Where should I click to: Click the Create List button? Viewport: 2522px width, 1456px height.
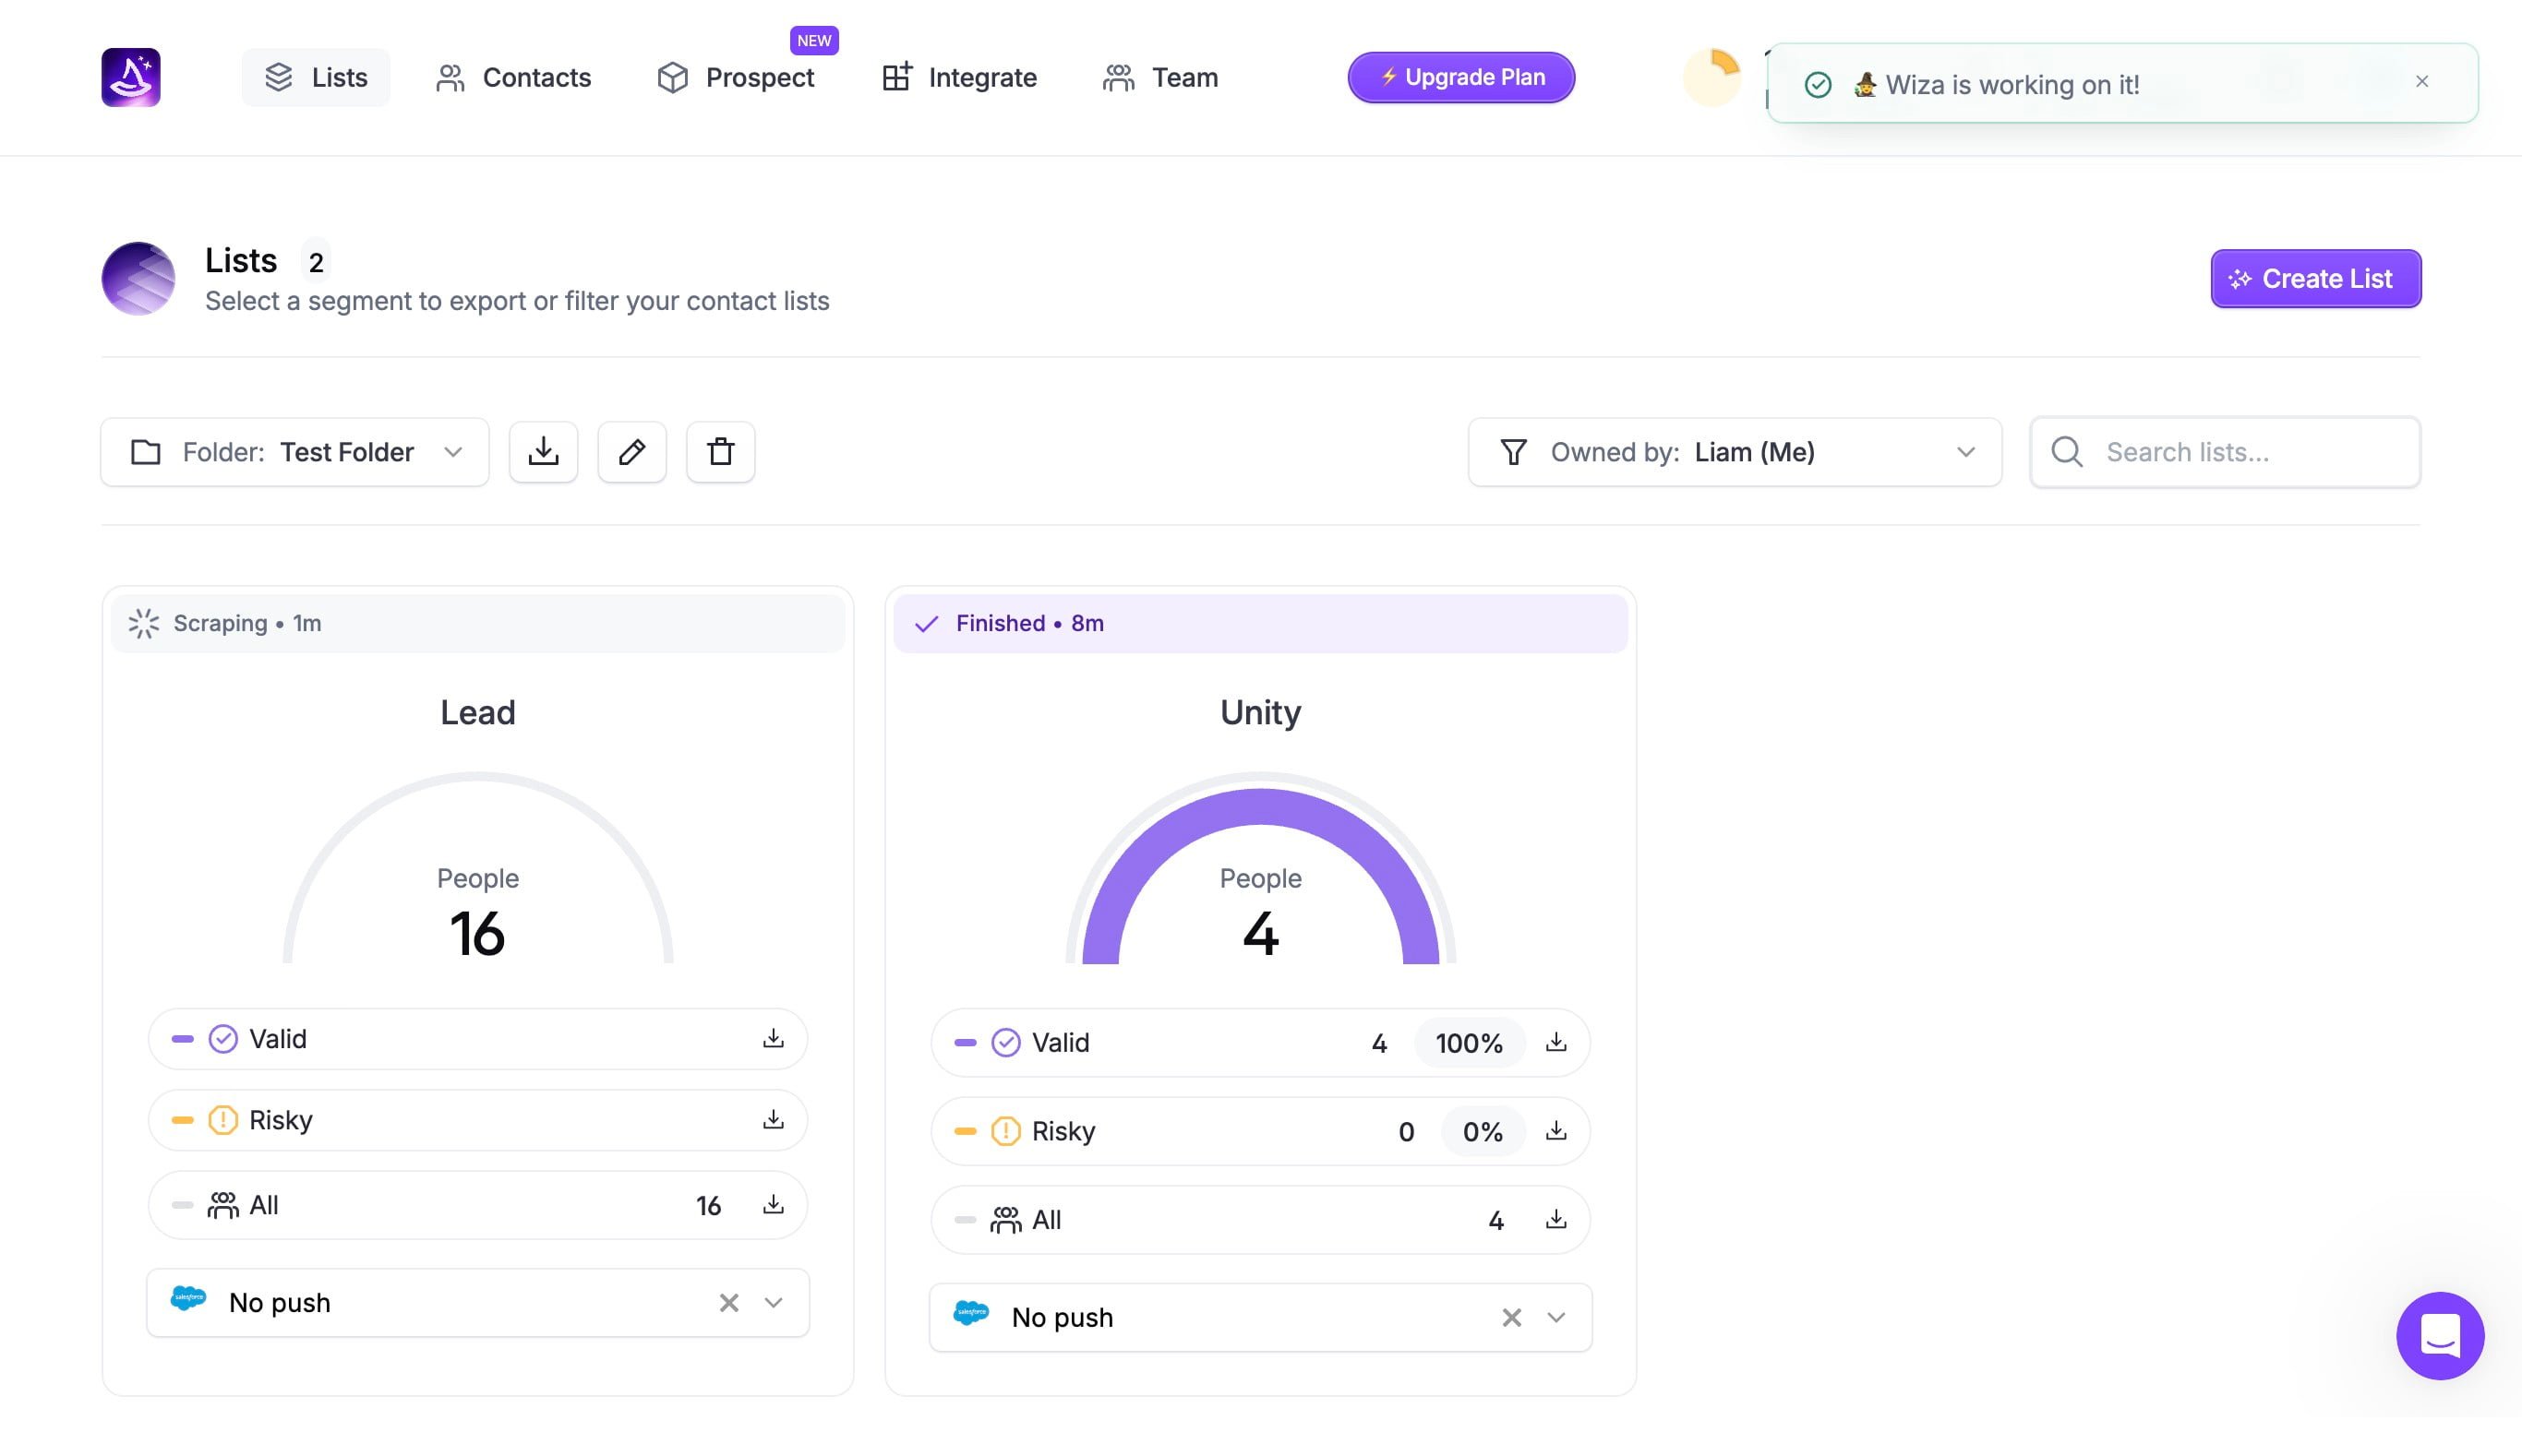pos(2315,279)
